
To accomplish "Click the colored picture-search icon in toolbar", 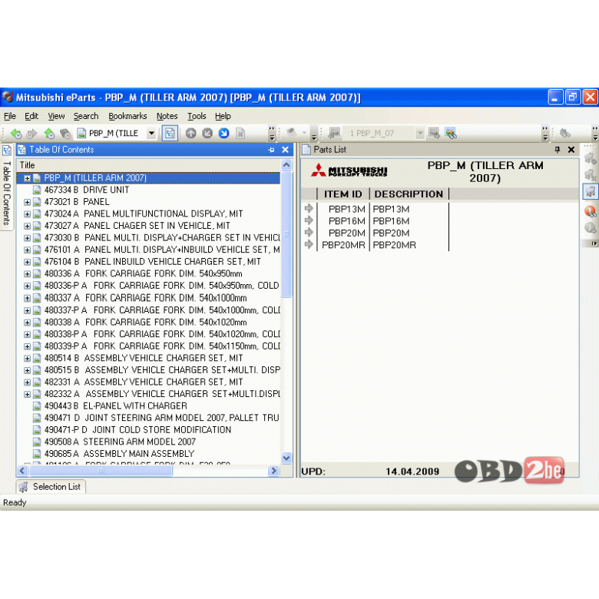I will pyautogui.click(x=451, y=134).
